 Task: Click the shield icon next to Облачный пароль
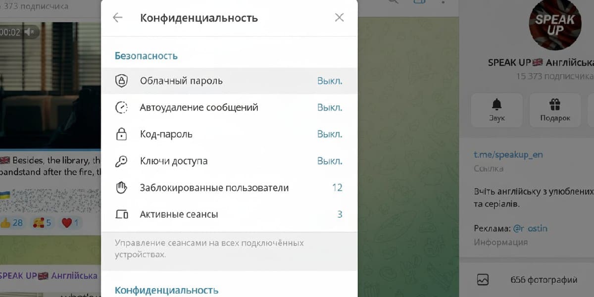[x=121, y=81]
